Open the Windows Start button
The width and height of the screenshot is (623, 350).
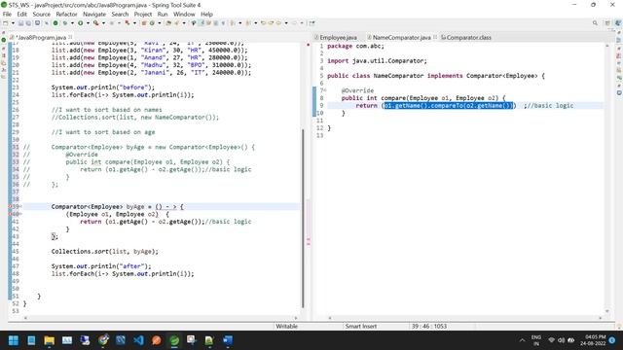click(13, 340)
